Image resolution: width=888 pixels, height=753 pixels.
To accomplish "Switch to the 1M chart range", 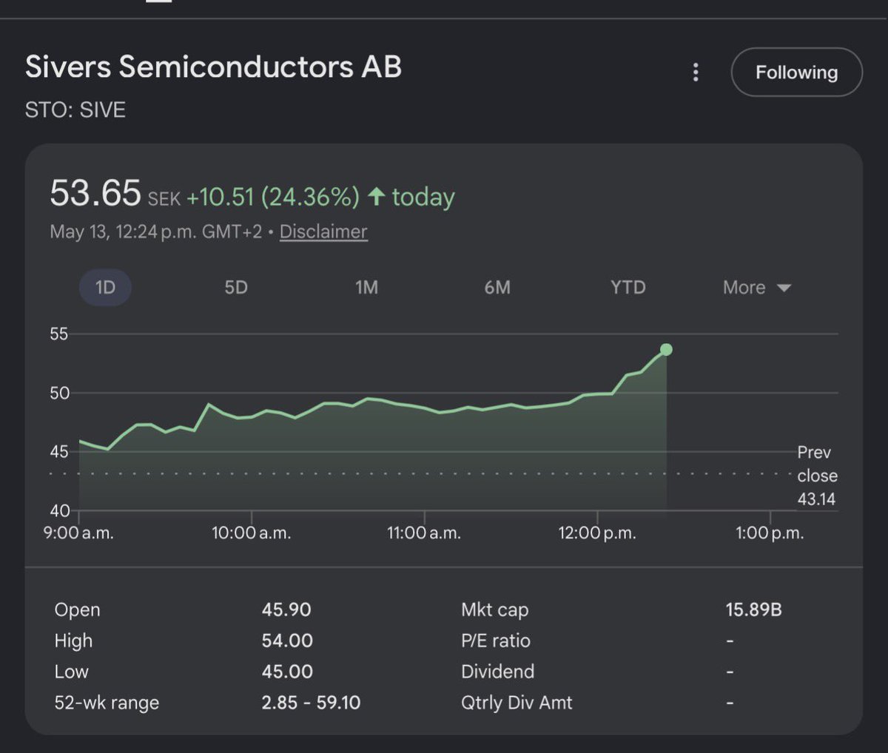I will [366, 288].
